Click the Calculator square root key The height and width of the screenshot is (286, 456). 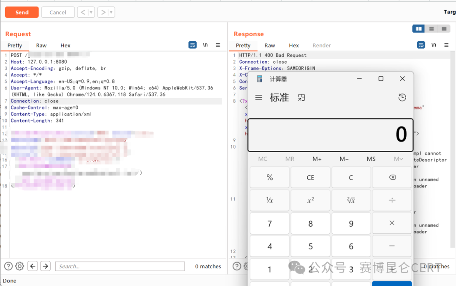[351, 200]
